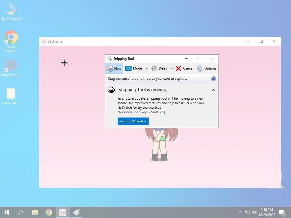Open the notification center icon

pos(282,212)
